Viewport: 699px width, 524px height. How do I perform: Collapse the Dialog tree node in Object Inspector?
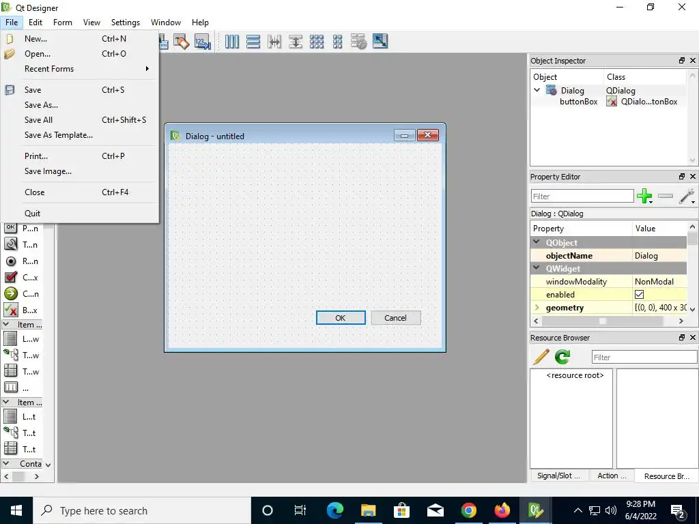[x=537, y=90]
